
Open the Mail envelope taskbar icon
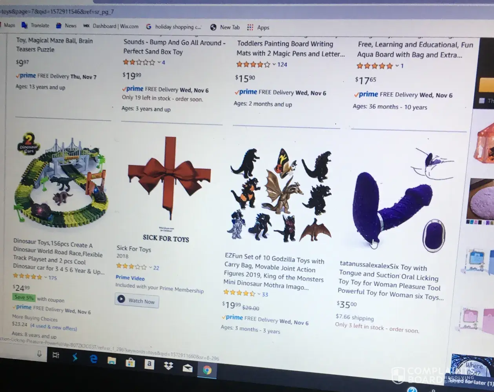[x=188, y=368]
